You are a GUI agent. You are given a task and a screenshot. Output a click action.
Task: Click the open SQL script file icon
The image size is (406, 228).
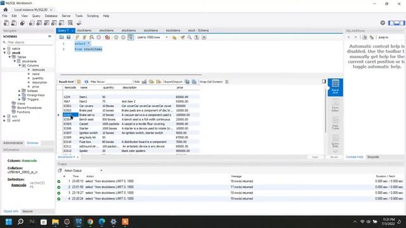14,23
